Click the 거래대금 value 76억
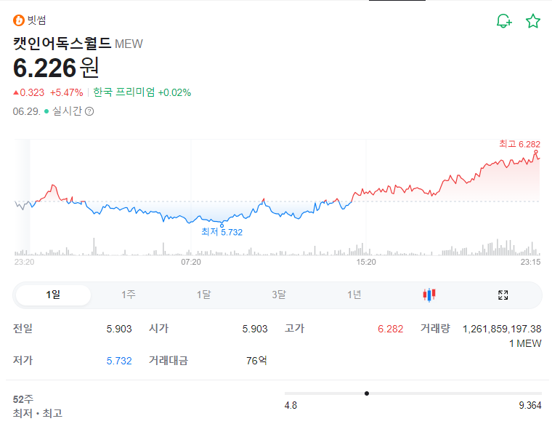The height and width of the screenshot is (432, 552). click(x=256, y=361)
